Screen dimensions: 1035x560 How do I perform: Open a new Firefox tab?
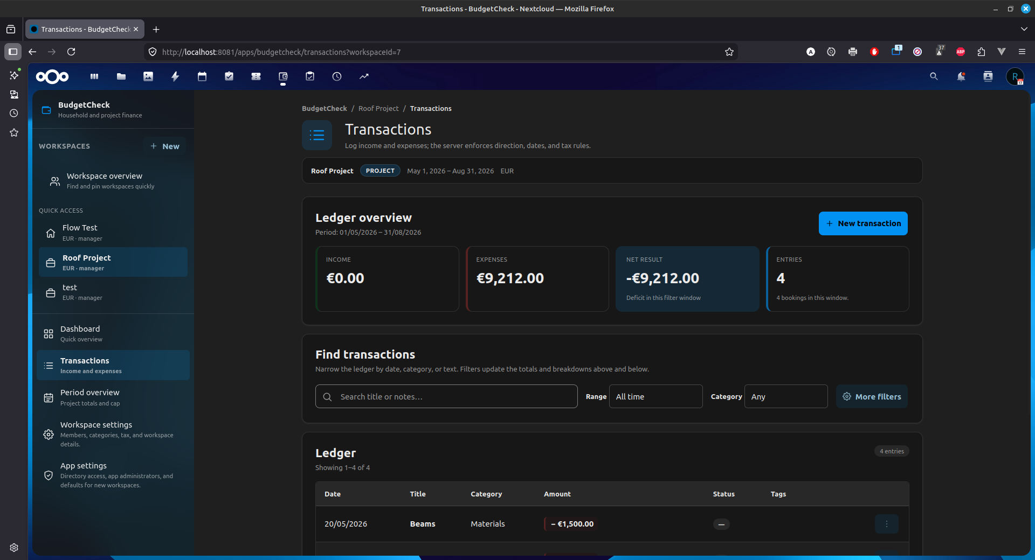click(156, 29)
